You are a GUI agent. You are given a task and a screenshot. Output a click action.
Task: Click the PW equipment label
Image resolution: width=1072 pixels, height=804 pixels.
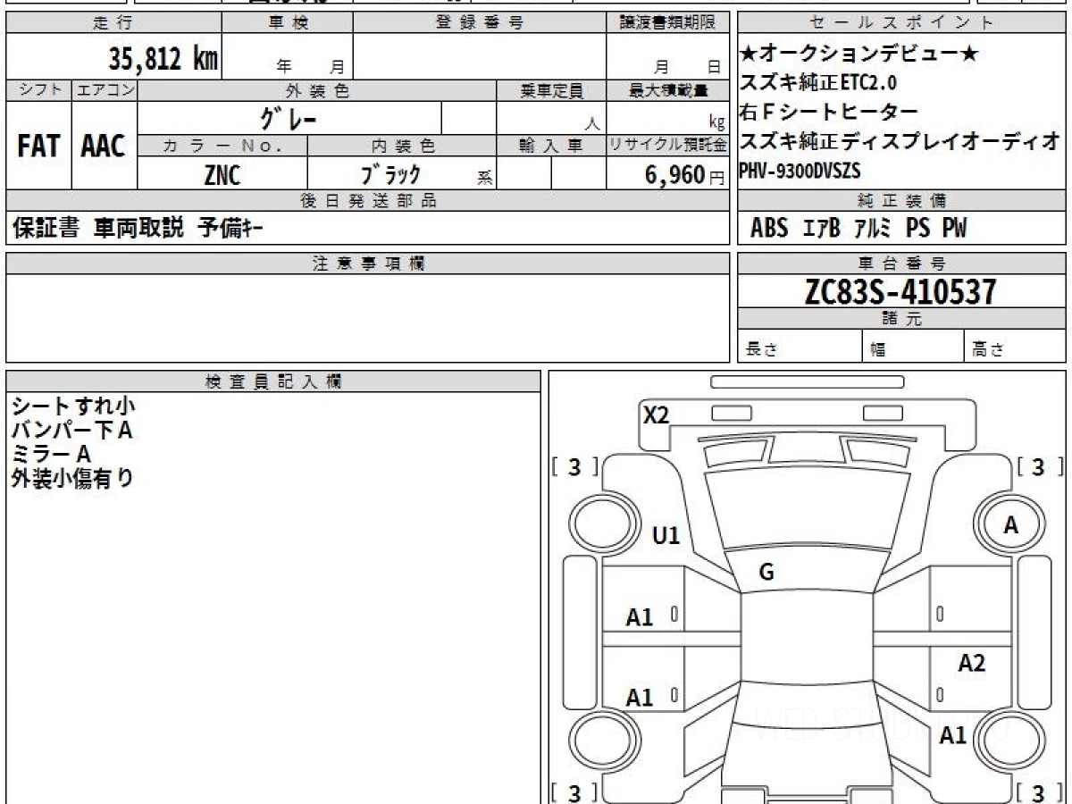point(954,229)
